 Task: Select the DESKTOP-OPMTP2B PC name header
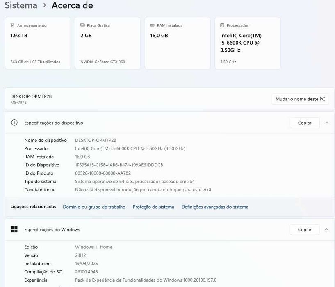pyautogui.click(x=31, y=96)
